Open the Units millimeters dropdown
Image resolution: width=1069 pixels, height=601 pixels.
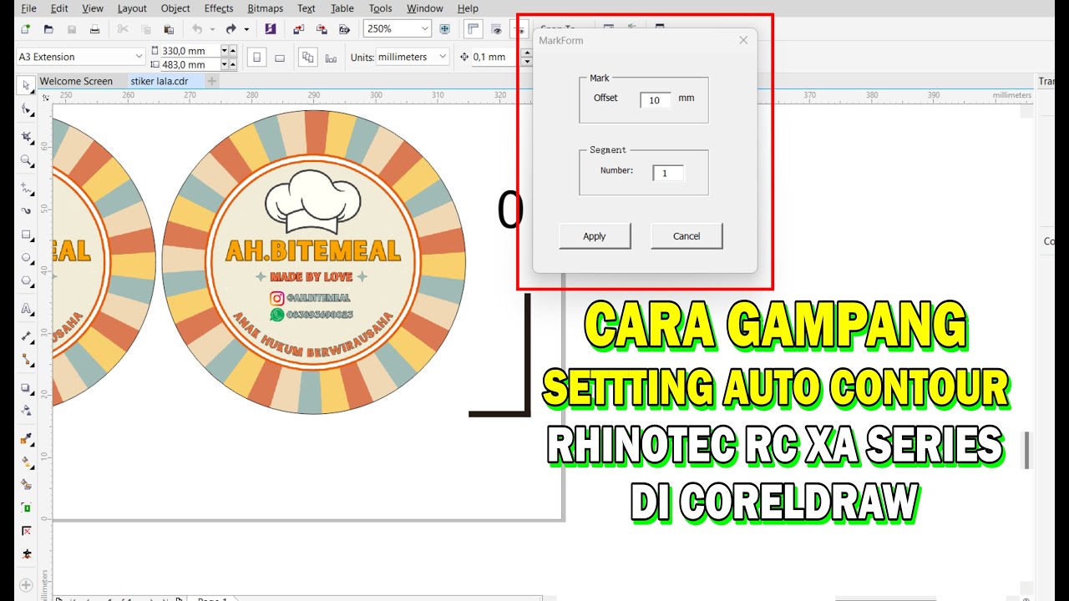(442, 57)
